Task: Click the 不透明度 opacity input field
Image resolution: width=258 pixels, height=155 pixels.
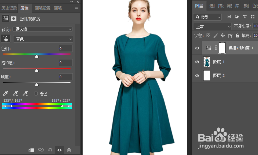Action: pos(255,26)
